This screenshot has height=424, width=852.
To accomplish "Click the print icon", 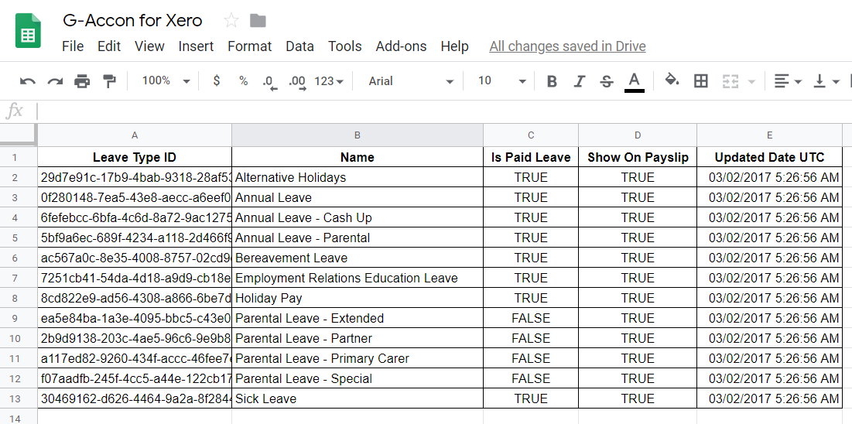I will 82,81.
